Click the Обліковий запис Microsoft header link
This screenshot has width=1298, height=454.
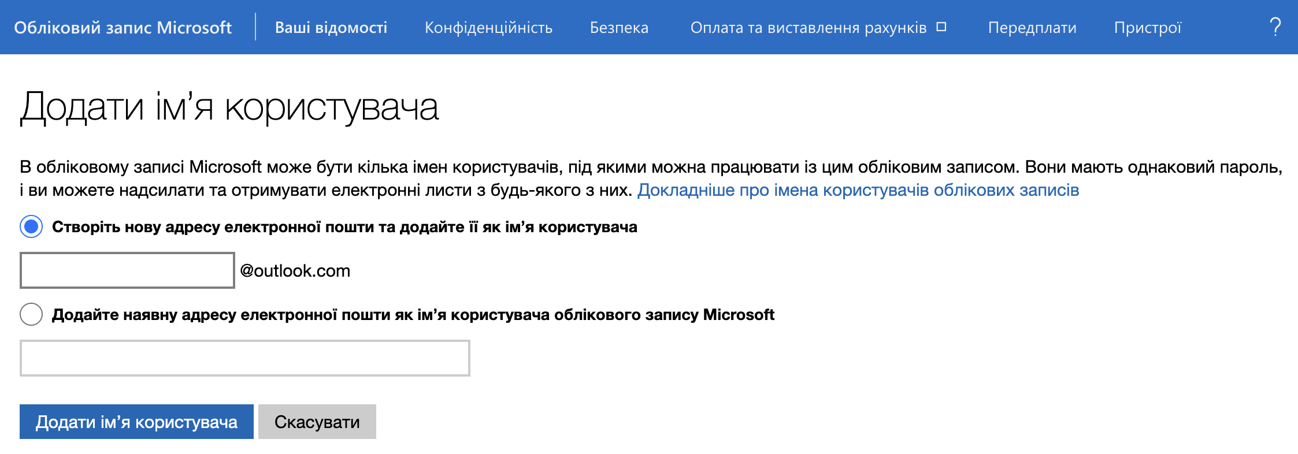(123, 28)
